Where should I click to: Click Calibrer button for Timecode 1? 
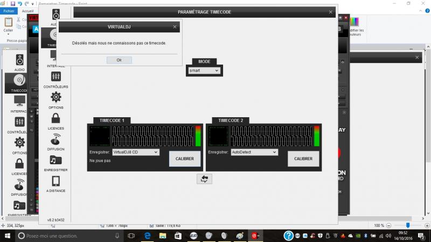click(x=185, y=159)
